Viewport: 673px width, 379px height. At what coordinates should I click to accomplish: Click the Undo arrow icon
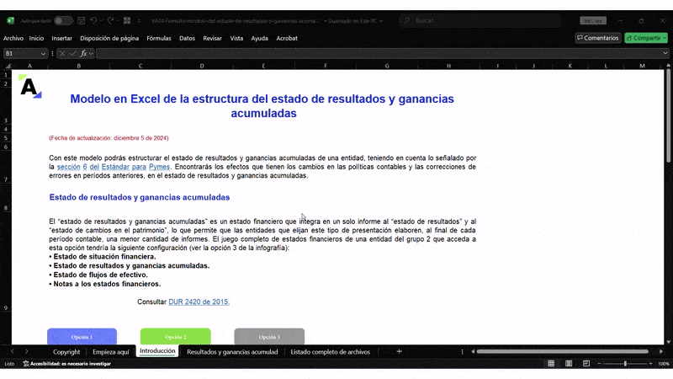[x=94, y=19]
